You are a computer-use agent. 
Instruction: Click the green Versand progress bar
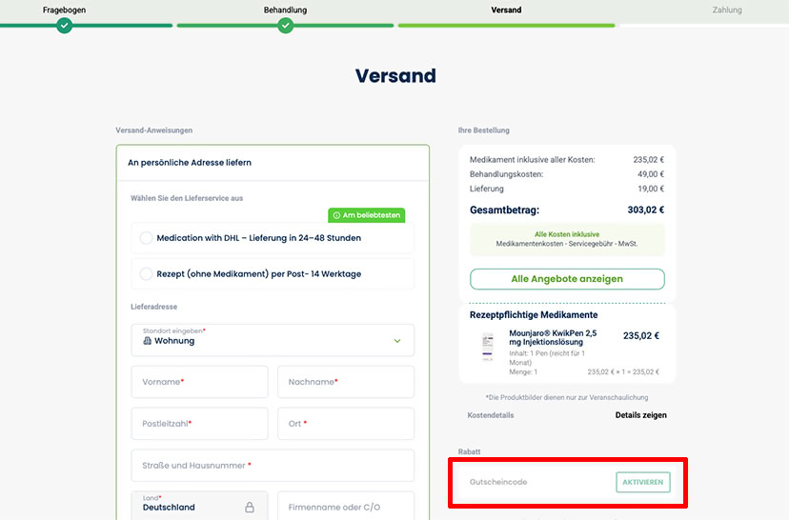(506, 25)
